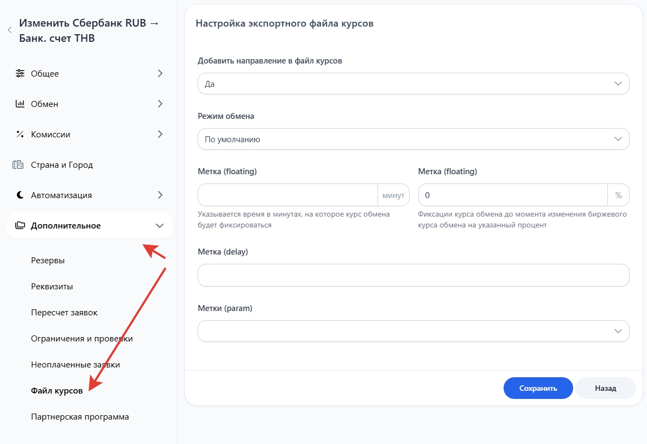Click the Сохранить button
647x444 pixels.
pyautogui.click(x=538, y=388)
